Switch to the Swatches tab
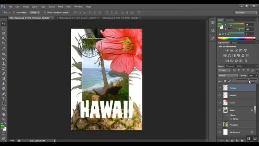This screenshot has width=259, height=146. (x=229, y=20)
